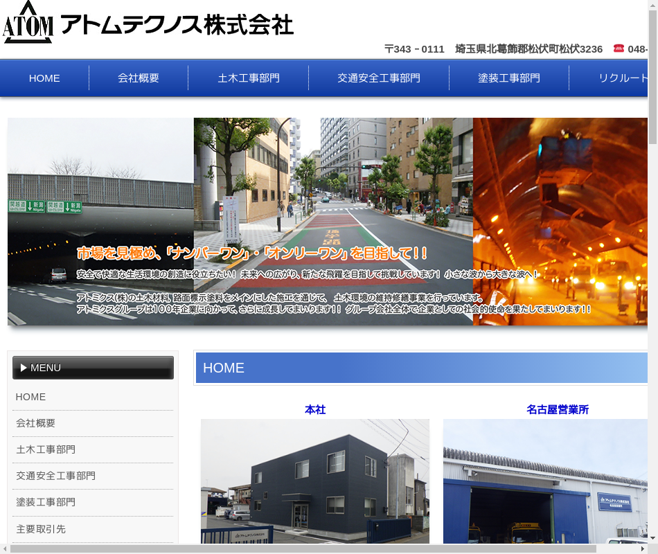The height and width of the screenshot is (554, 658).
Task: Go to 主要取引先 in the sidebar
Action: tap(41, 529)
